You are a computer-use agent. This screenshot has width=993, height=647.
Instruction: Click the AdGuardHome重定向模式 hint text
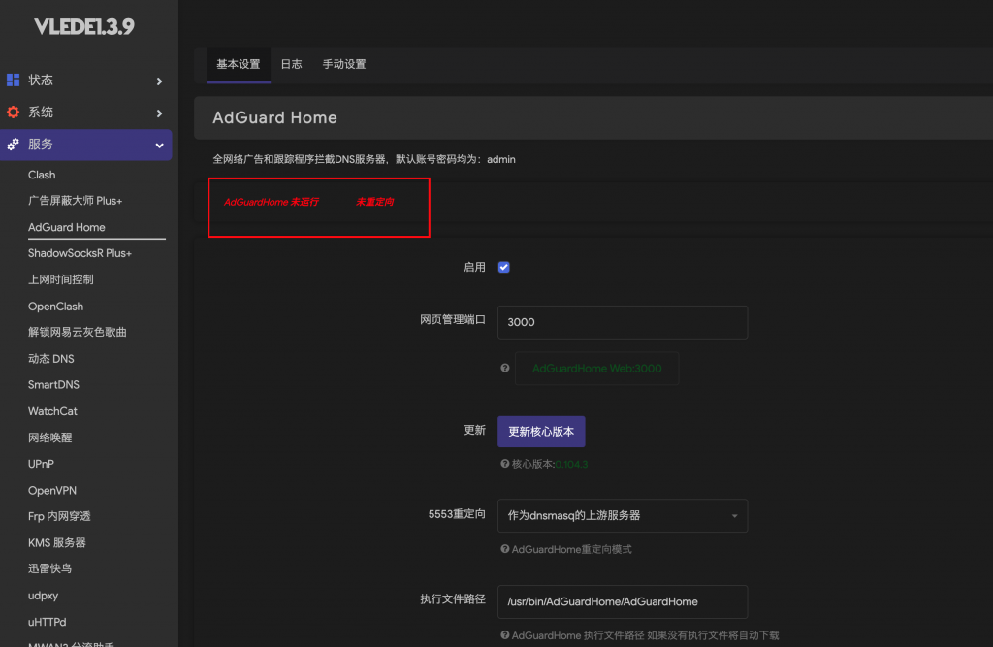tap(572, 549)
